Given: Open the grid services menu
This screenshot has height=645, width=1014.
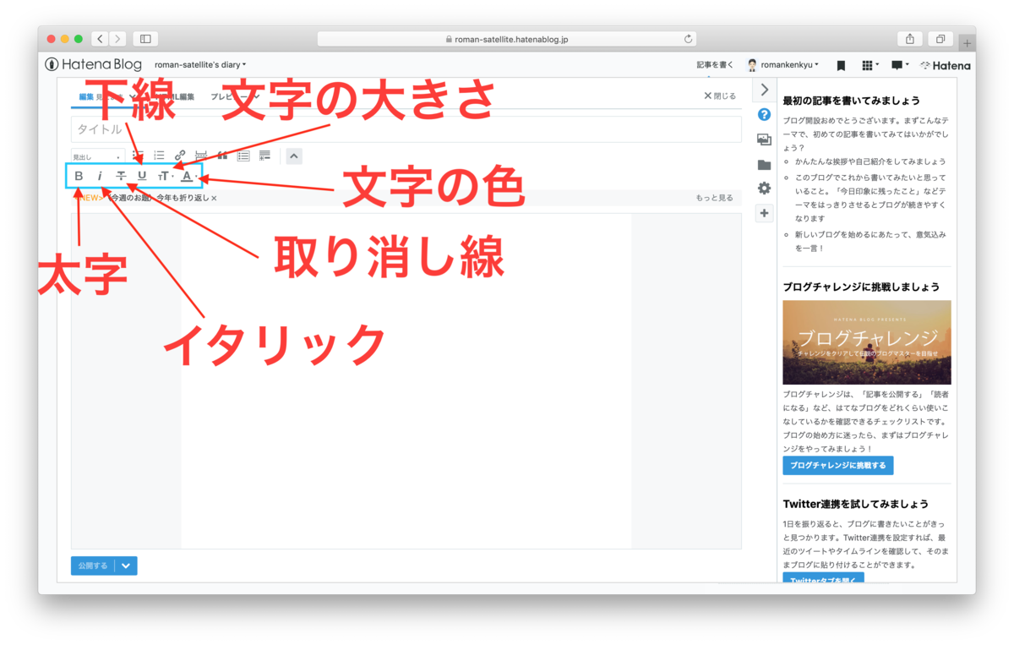Looking at the screenshot, I should click(x=870, y=65).
